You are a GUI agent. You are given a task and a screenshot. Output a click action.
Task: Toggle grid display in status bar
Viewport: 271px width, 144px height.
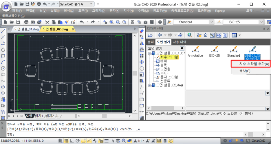tap(66, 141)
